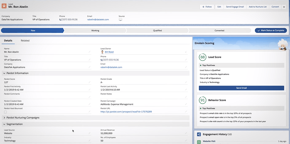Viewport: 290px width, 144px height.
Task: Edit Pardot URL pencil icon
Action: (x=186, y=112)
